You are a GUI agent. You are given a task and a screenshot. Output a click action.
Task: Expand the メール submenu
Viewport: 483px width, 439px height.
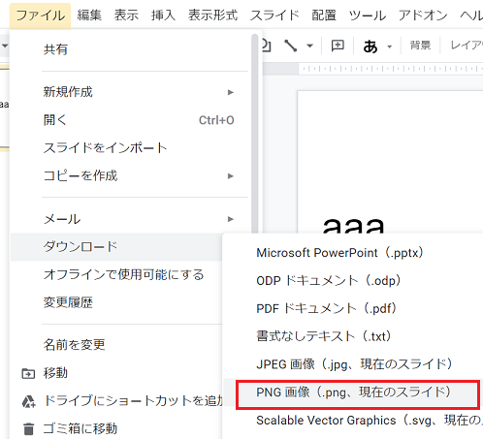(x=131, y=219)
